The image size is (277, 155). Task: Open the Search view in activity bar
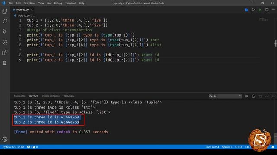[x=5, y=22]
